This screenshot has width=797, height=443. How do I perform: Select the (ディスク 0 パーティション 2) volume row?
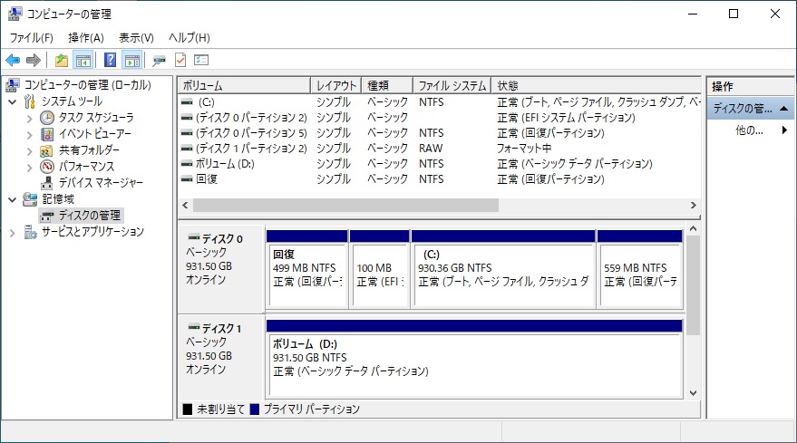440,118
